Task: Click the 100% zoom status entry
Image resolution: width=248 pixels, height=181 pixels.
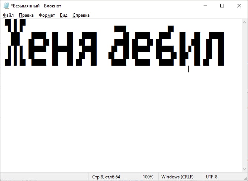Action: [148, 177]
